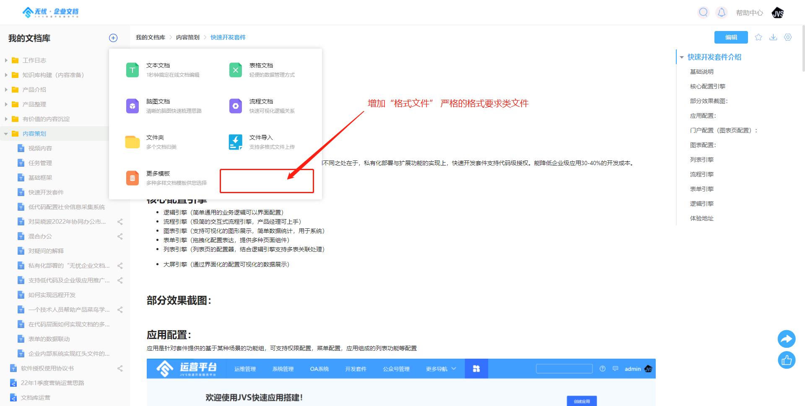Open document settings gear icon

(788, 37)
